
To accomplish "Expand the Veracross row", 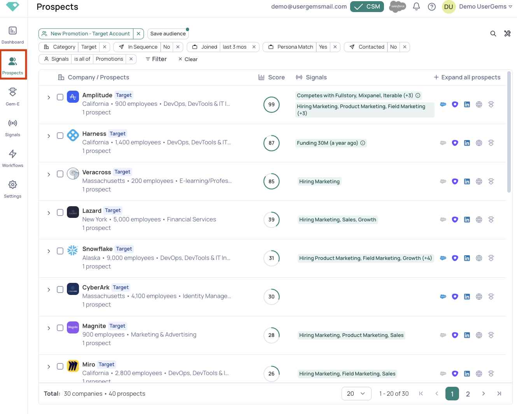I will [49, 174].
